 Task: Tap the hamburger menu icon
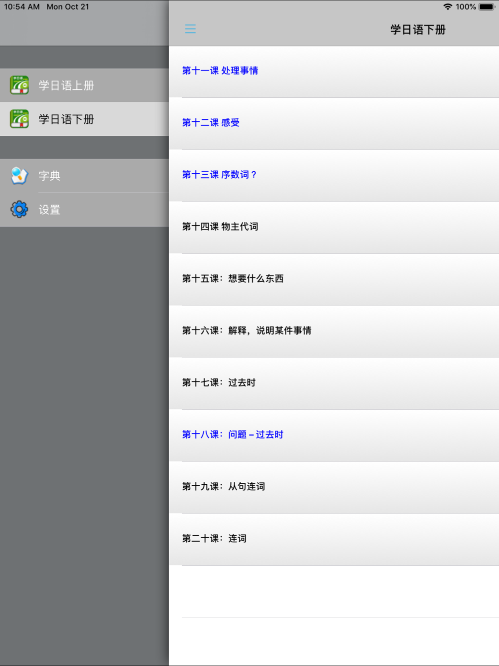click(190, 29)
